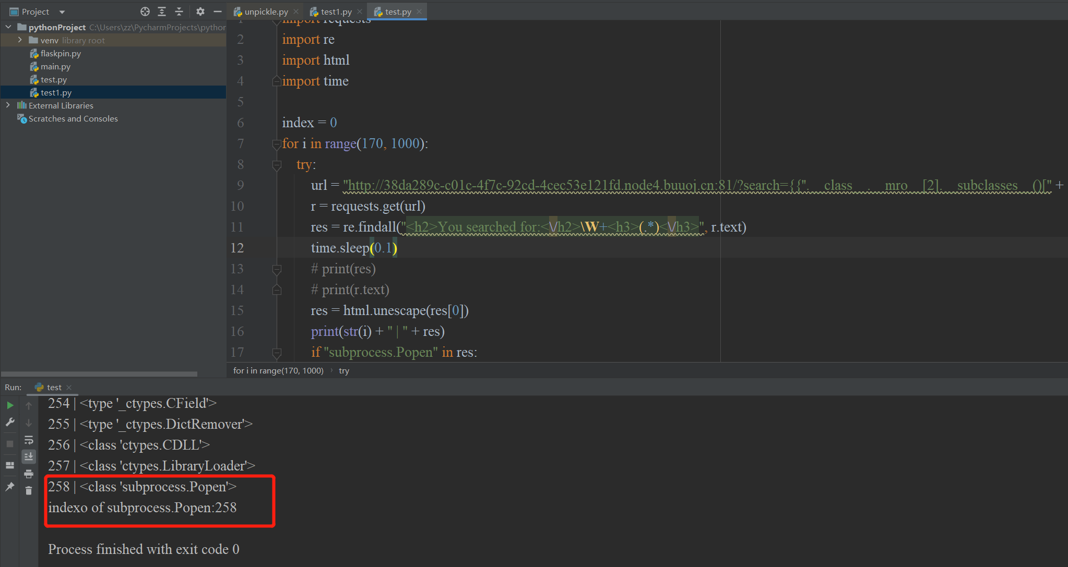Click the Restore Layout icon in Run panel
Image resolution: width=1068 pixels, height=567 pixels.
(x=10, y=465)
